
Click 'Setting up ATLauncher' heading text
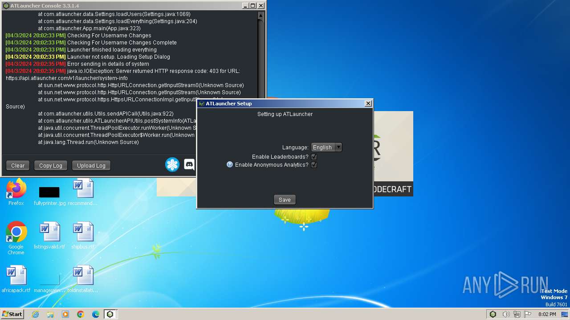(285, 114)
